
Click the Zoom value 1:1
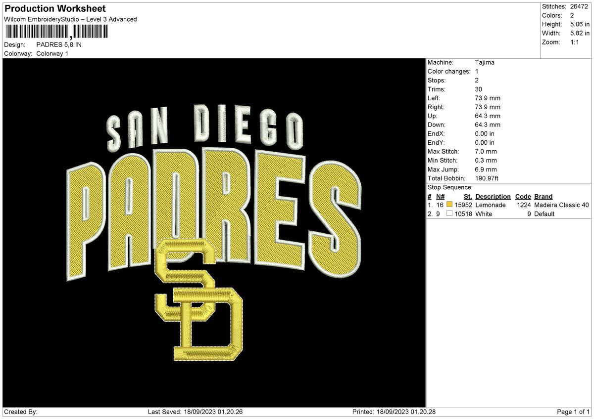576,42
